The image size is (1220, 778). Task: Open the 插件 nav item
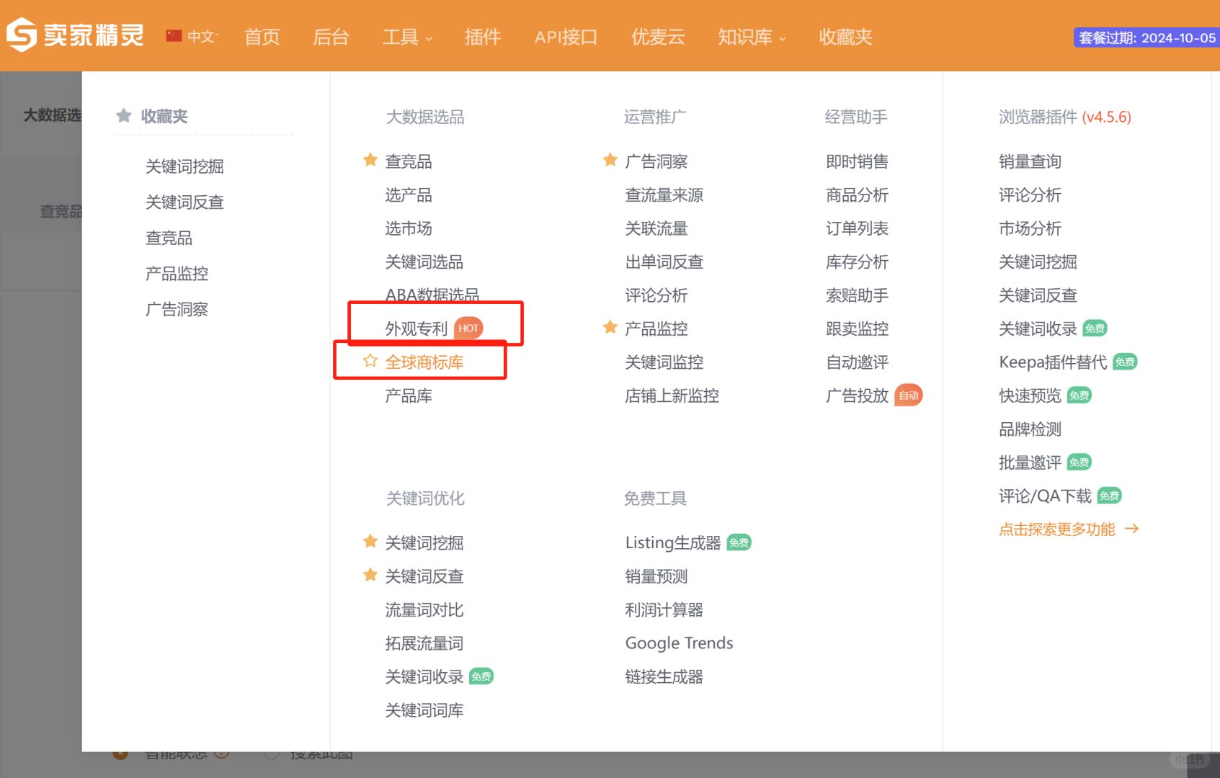click(x=482, y=37)
